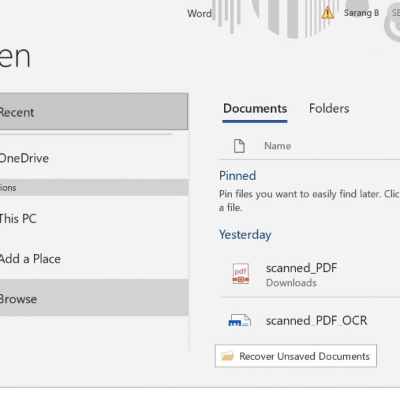Click the Downloads path under scanned_PDF
The width and height of the screenshot is (400, 400).
point(291,283)
